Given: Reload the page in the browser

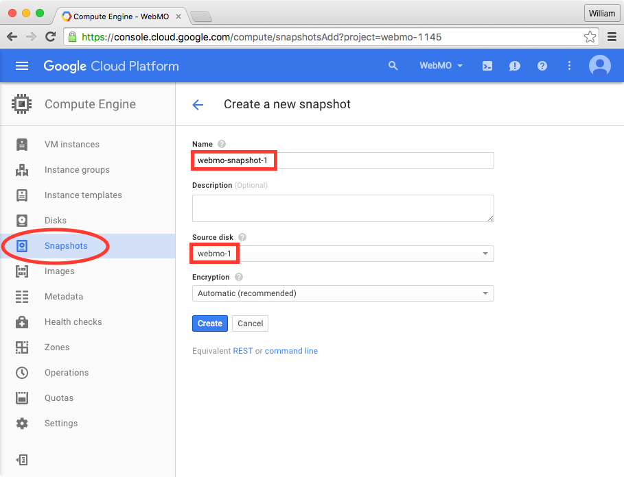Looking at the screenshot, I should (x=51, y=37).
